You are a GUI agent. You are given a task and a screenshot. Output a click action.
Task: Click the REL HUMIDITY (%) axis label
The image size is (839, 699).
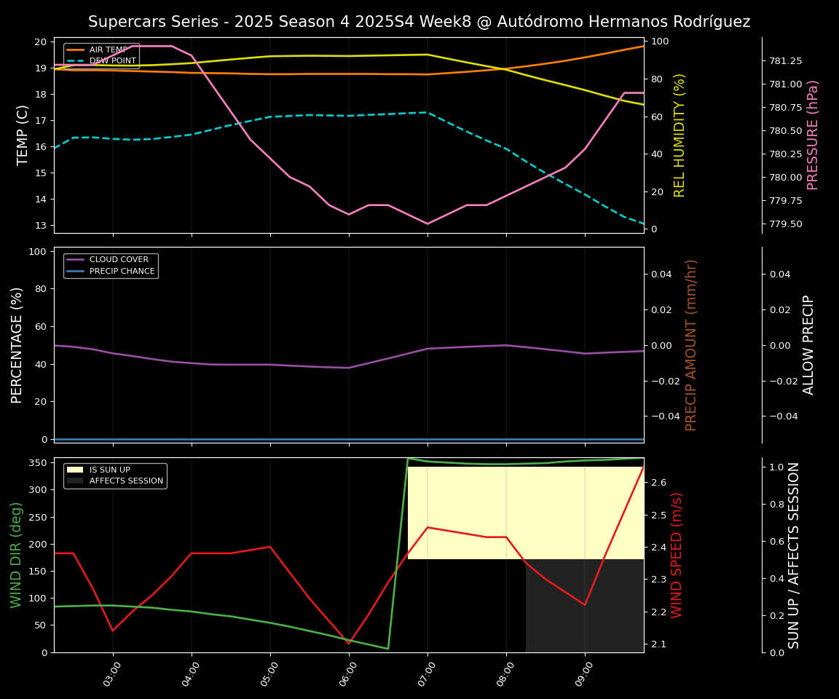[x=680, y=135]
